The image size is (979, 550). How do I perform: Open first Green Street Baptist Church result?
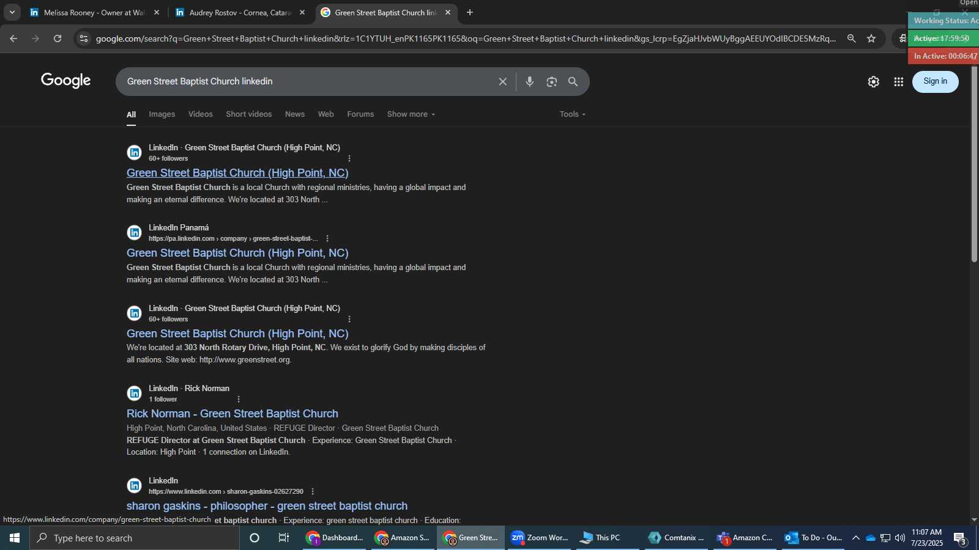237,173
